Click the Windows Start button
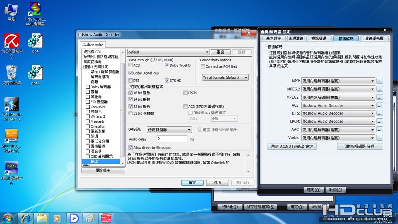398x224 pixels. 8,218
